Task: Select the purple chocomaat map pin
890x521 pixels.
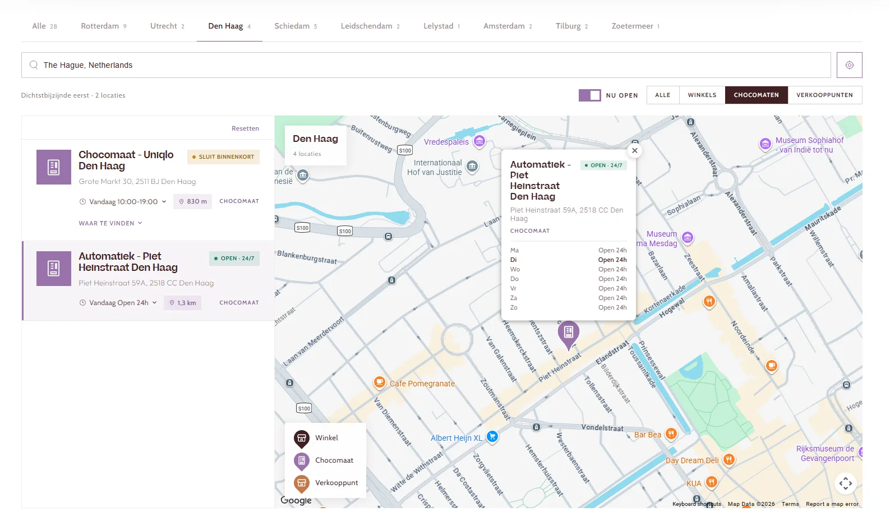Action: point(568,335)
